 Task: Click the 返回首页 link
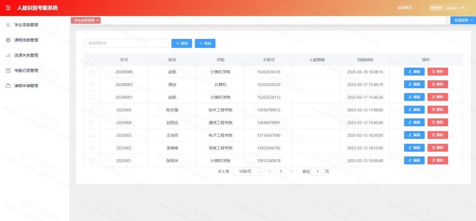(x=405, y=8)
